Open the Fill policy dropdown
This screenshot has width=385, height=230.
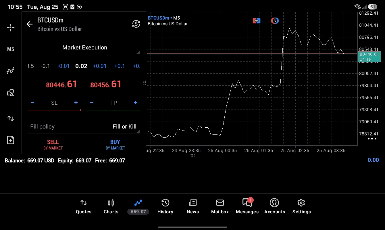tap(84, 127)
